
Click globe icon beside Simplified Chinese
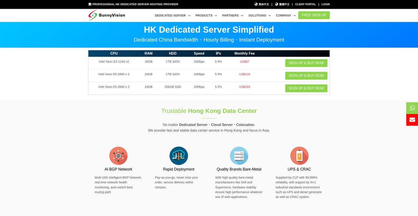tap(256, 4)
